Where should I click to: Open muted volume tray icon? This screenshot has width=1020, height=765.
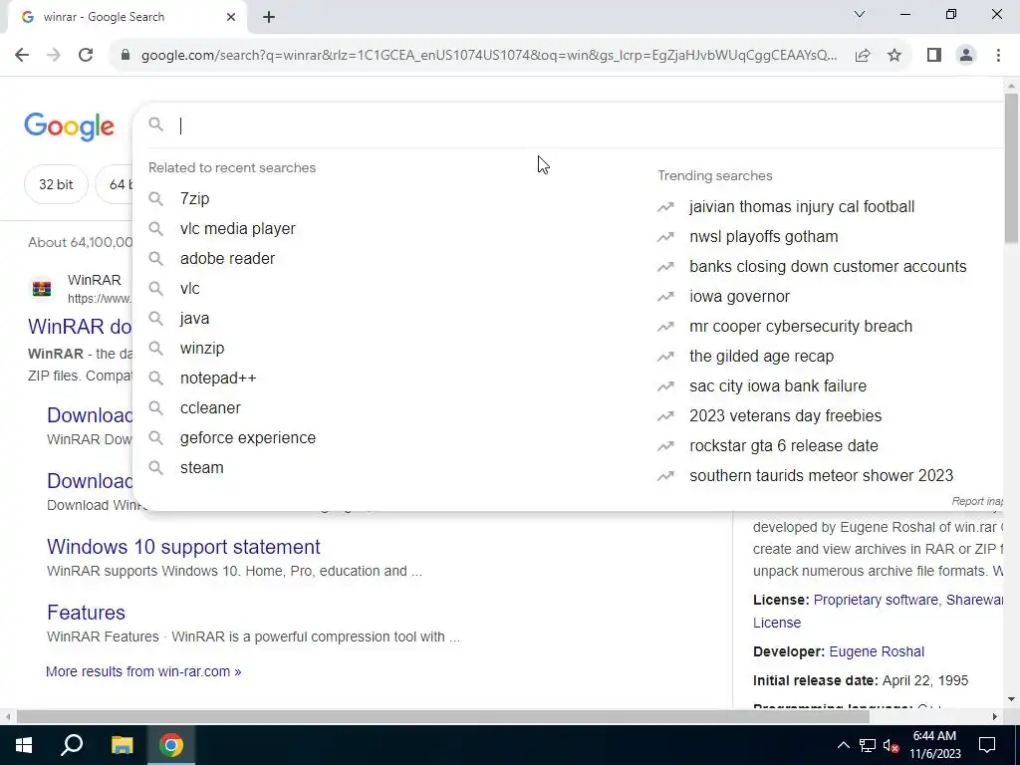[891, 745]
